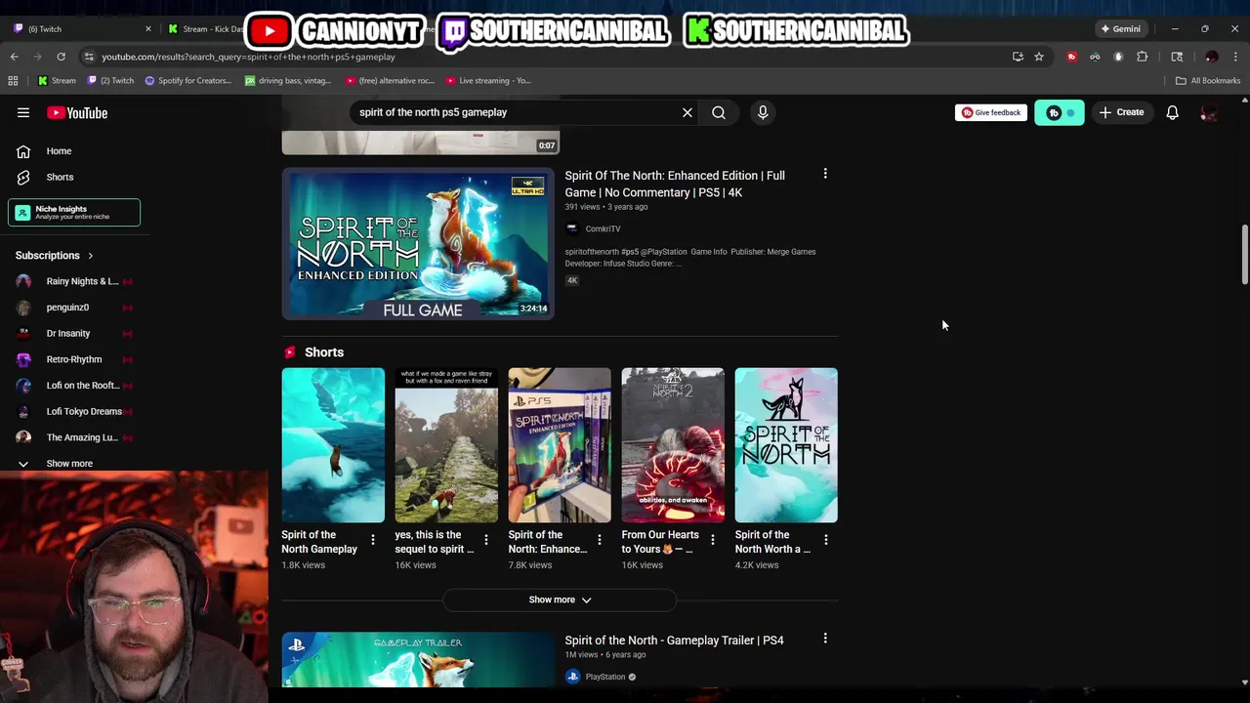This screenshot has width=1250, height=703.
Task: Open Spirit Of The North Enhanced Edition title
Action: pos(675,184)
